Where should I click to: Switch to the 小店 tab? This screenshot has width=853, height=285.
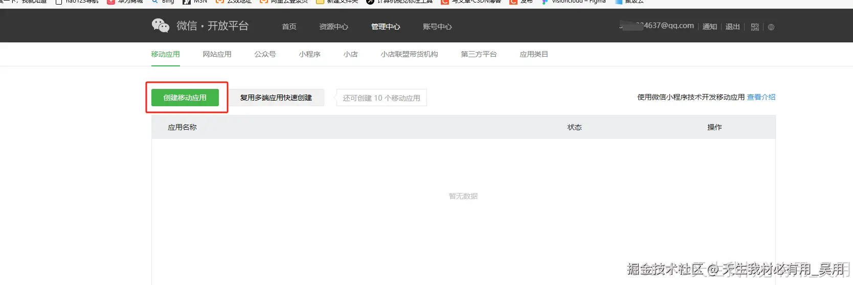point(350,54)
